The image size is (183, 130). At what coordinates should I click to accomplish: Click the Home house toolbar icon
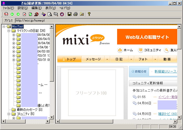click(x=37, y=14)
